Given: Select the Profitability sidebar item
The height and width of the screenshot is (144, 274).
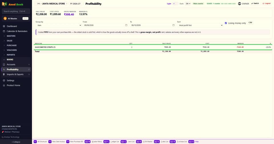Looking at the screenshot, I should 16,69.
